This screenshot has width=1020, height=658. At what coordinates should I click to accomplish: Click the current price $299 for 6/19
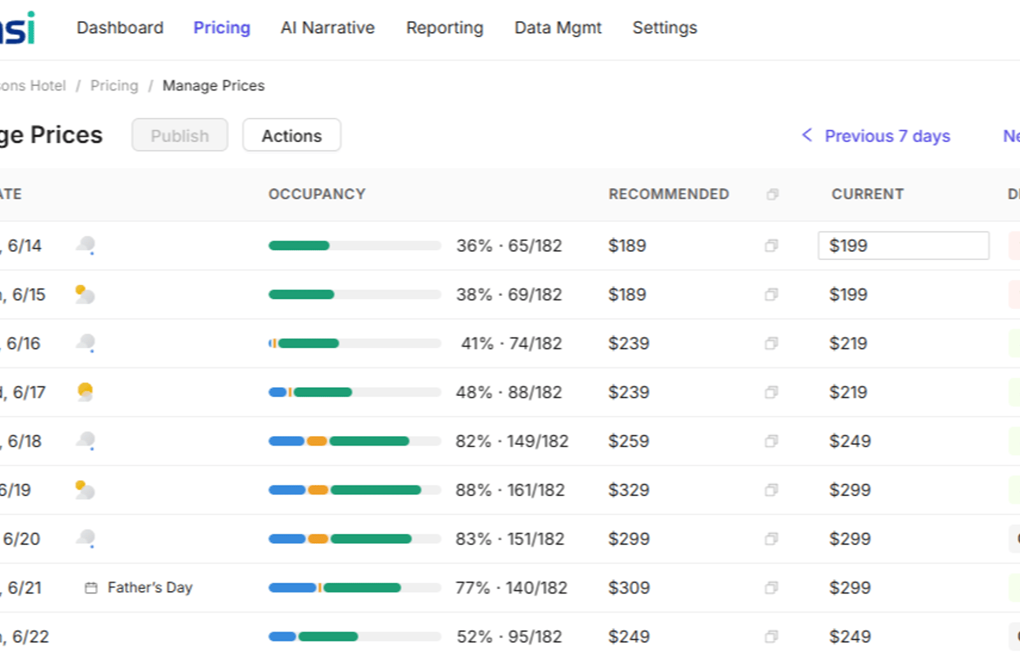(850, 490)
